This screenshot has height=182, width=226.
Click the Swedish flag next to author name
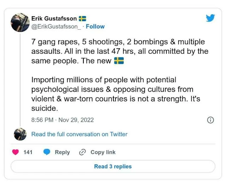pyautogui.click(x=82, y=19)
